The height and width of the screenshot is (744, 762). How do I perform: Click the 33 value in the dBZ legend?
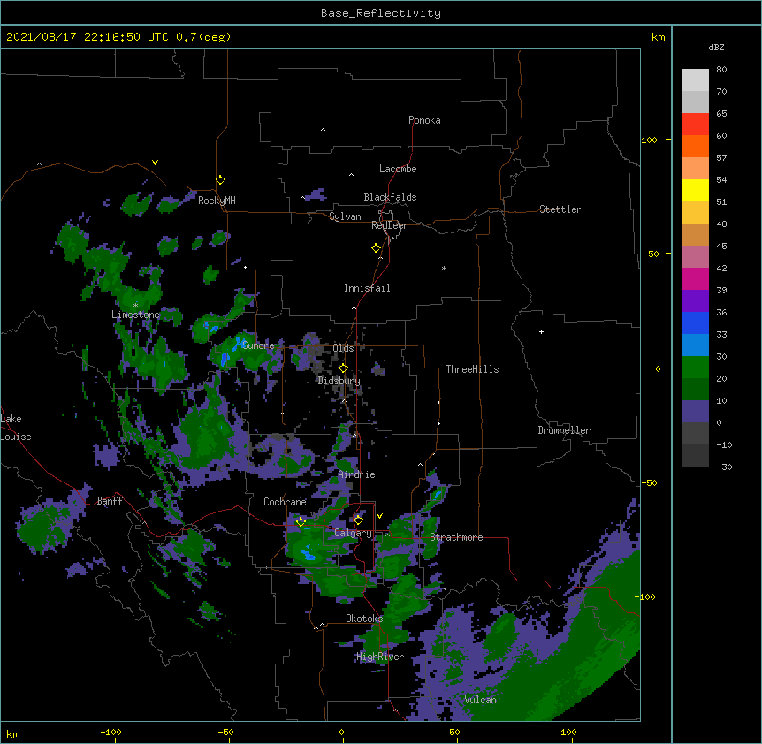(721, 334)
